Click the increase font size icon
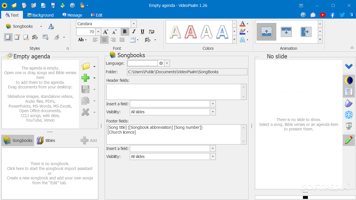The image size is (356, 200). [x=105, y=32]
